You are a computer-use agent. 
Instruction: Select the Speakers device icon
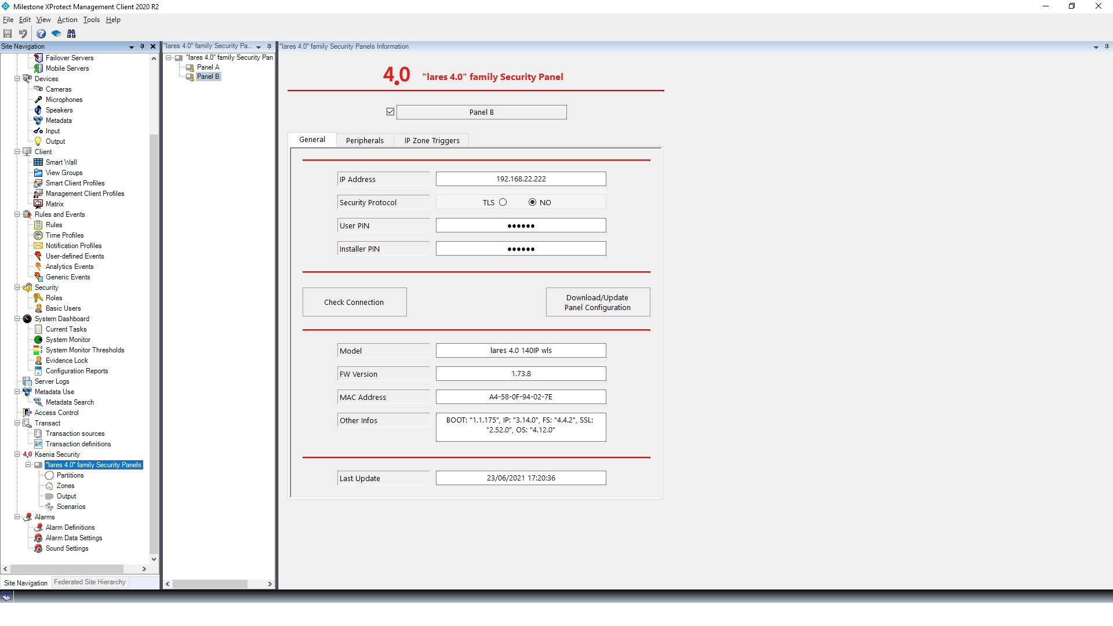pos(38,110)
